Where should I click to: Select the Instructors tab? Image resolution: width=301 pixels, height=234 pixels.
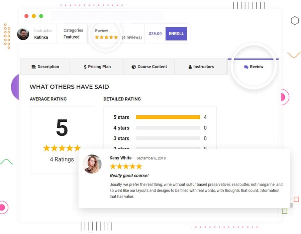click(x=201, y=67)
